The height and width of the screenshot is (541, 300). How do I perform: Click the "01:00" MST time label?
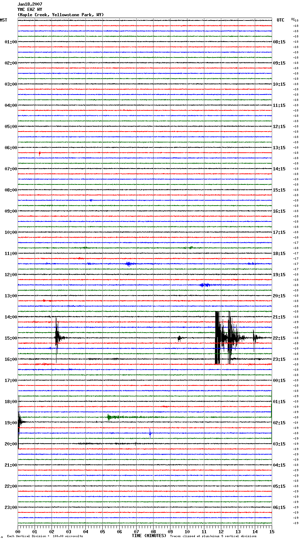(11, 42)
